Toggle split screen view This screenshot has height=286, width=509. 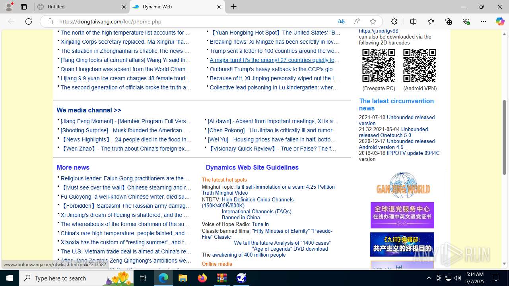[413, 21]
